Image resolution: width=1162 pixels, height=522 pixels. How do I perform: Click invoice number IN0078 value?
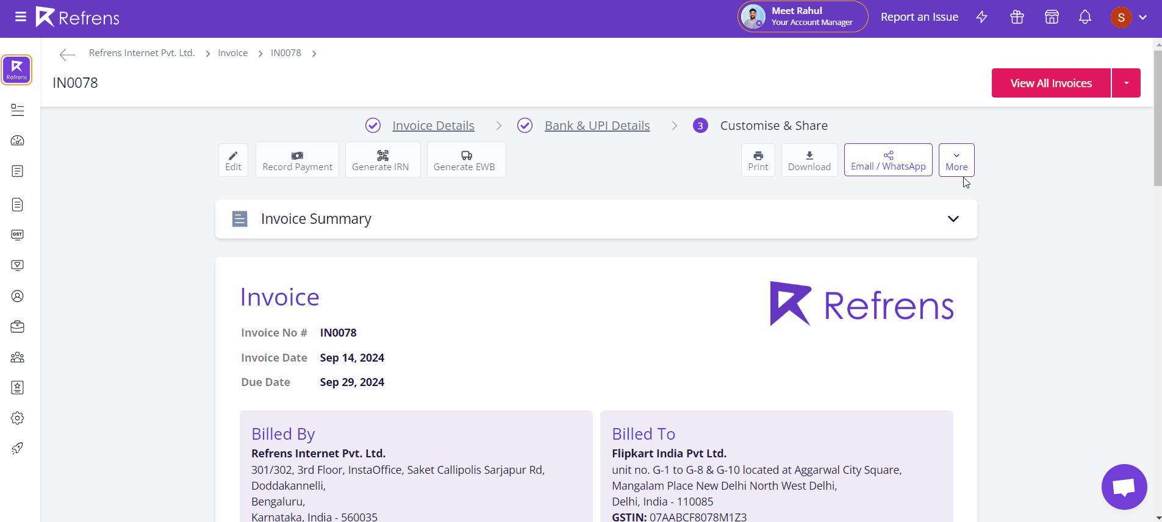tap(338, 333)
